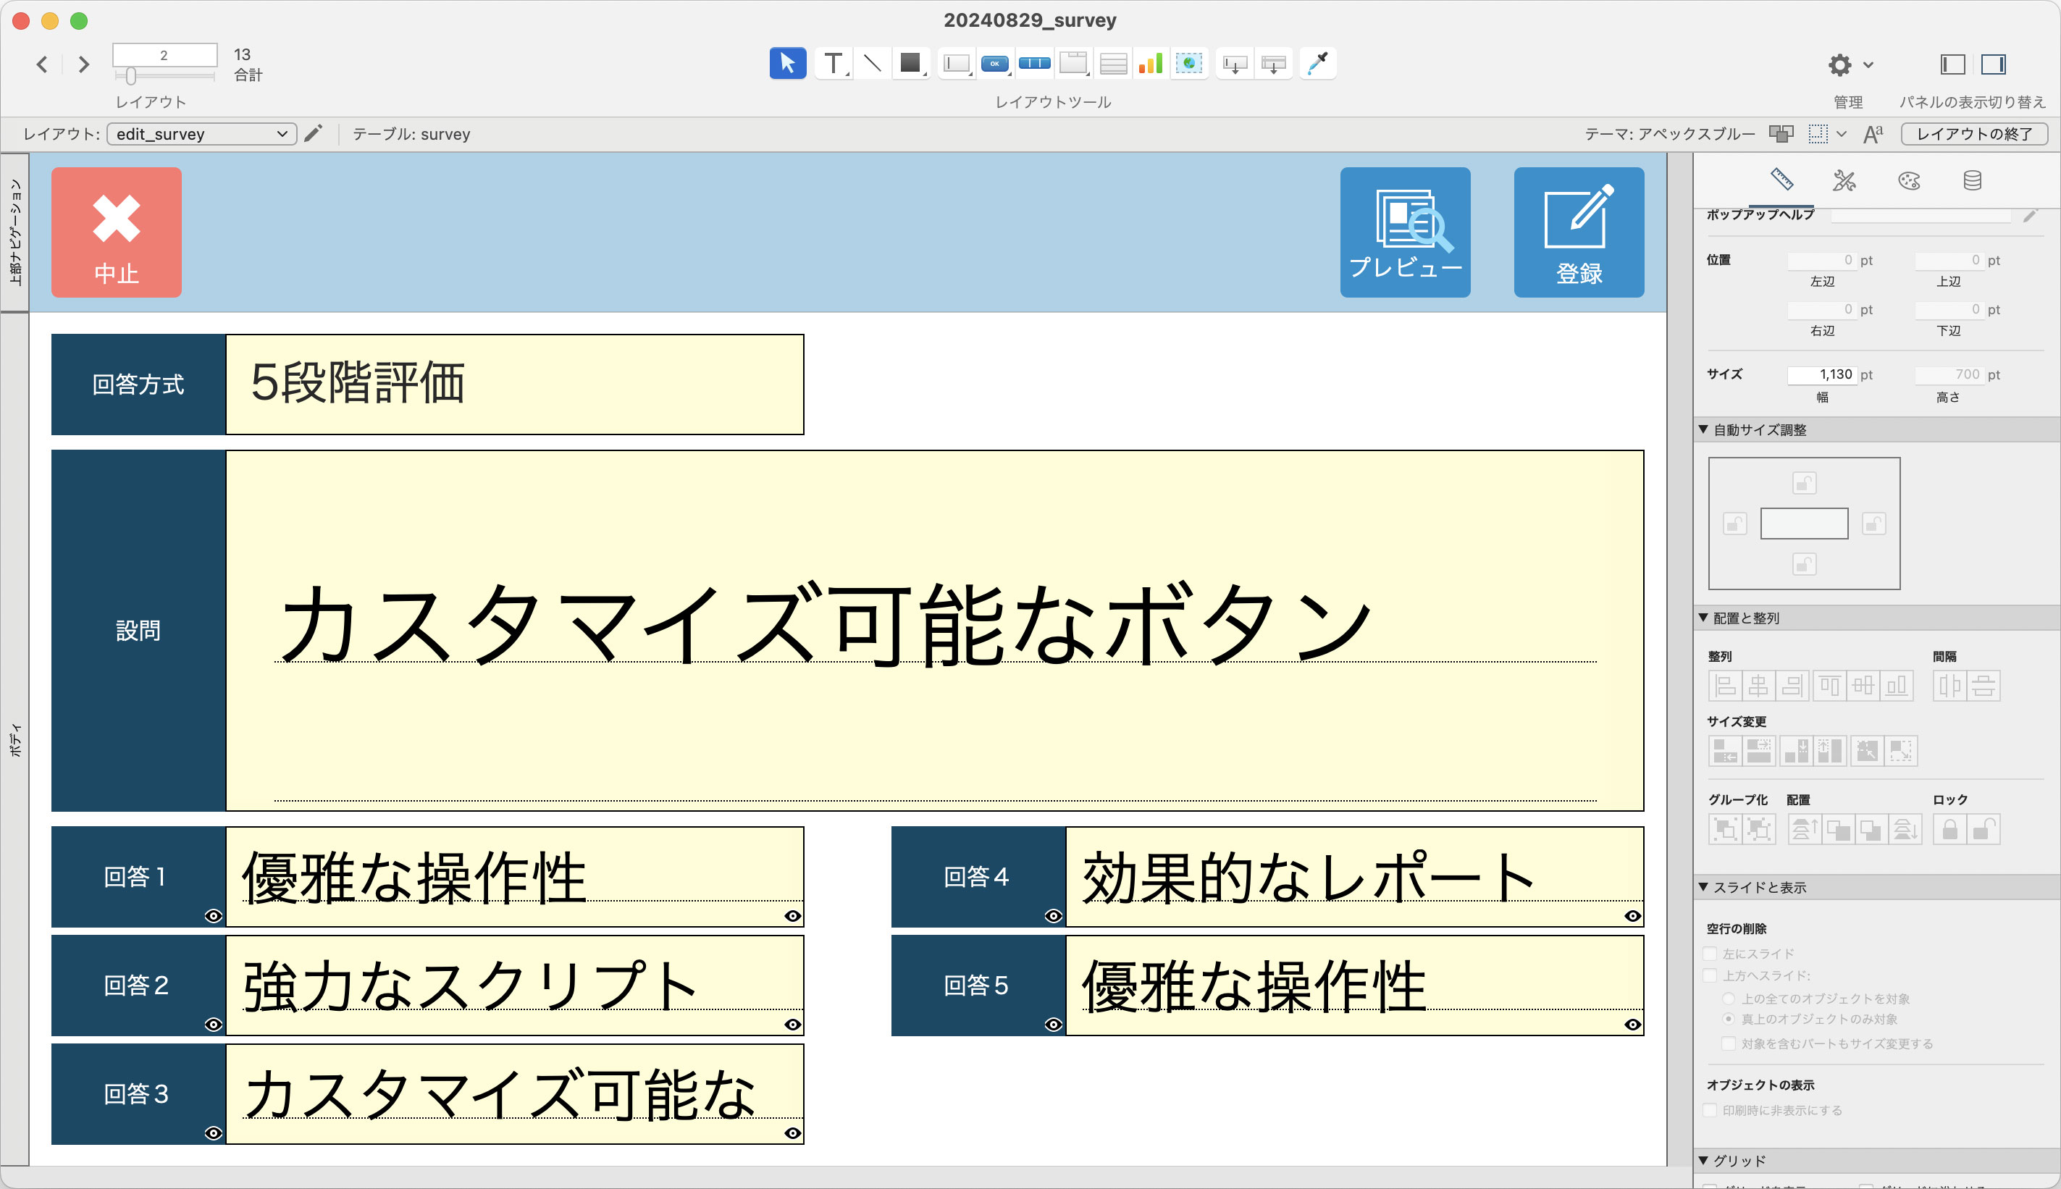
Task: Open the Styles inspector tab
Action: pyautogui.click(x=1844, y=180)
